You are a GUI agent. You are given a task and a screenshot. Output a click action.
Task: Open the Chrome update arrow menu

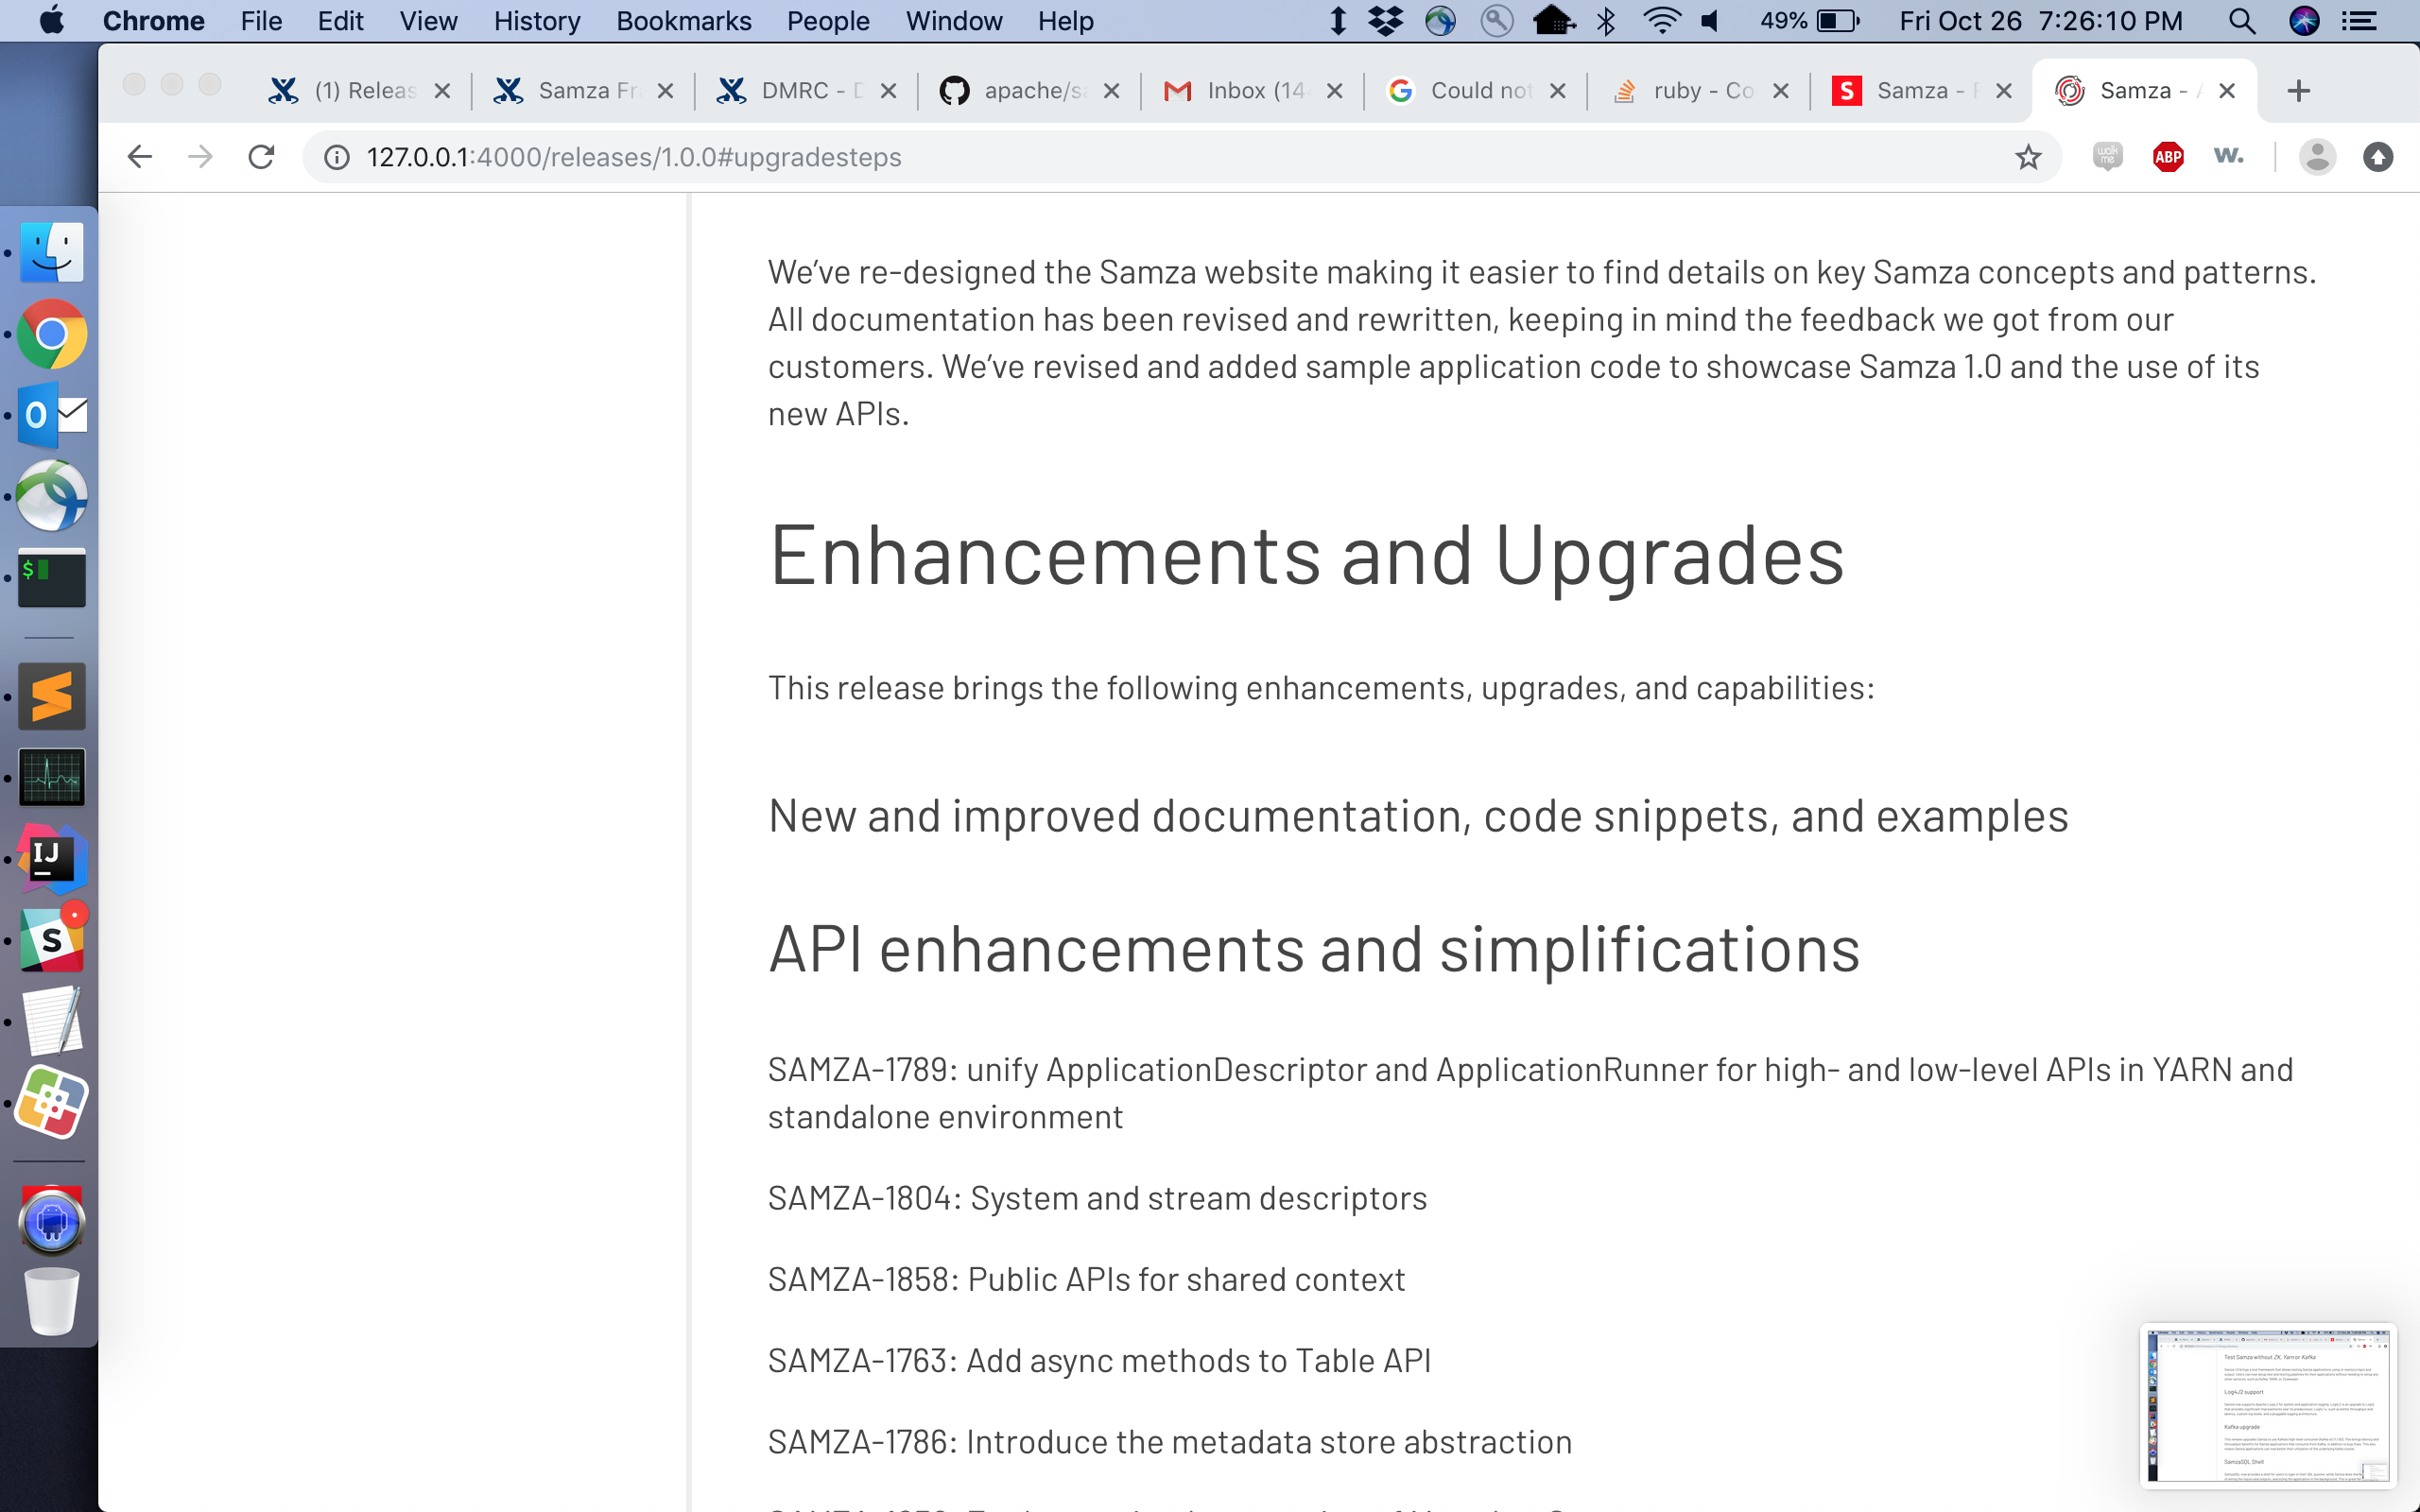click(2377, 157)
